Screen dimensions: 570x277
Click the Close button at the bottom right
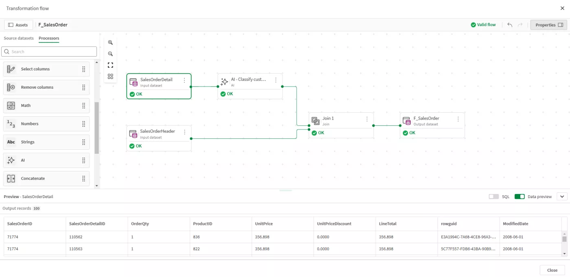552,270
